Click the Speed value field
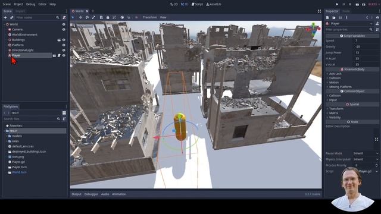 click(x=366, y=40)
